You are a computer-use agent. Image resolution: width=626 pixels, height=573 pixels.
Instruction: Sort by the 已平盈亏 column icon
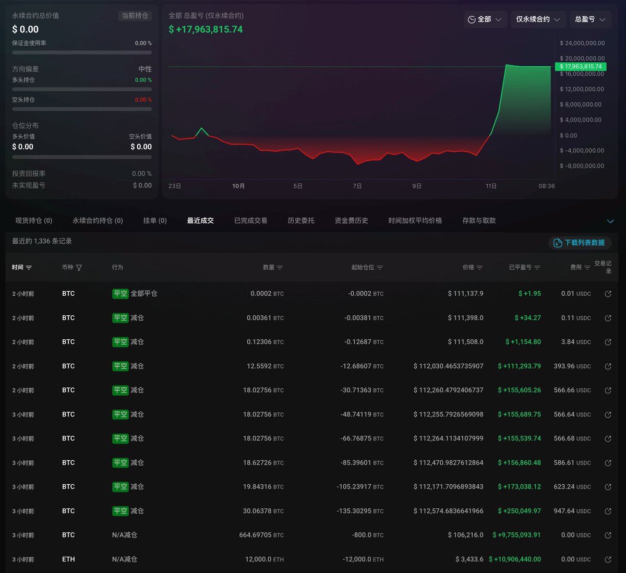pos(537,268)
